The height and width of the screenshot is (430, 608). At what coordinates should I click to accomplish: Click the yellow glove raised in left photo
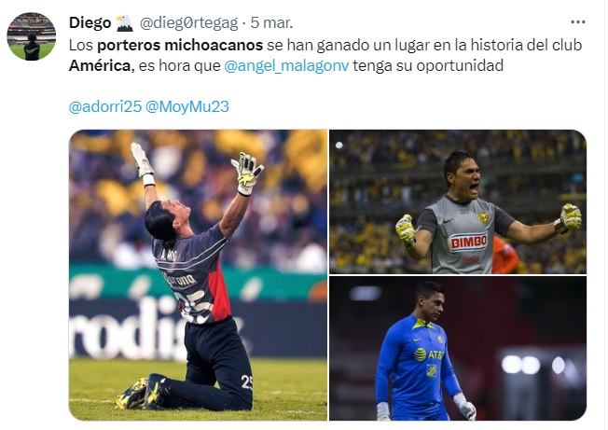[247, 173]
